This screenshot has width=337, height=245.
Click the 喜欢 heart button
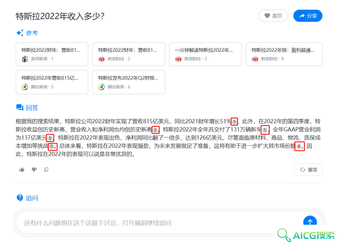273,16
